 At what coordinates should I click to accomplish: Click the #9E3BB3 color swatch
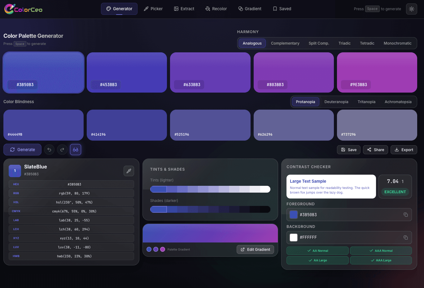[377, 72]
